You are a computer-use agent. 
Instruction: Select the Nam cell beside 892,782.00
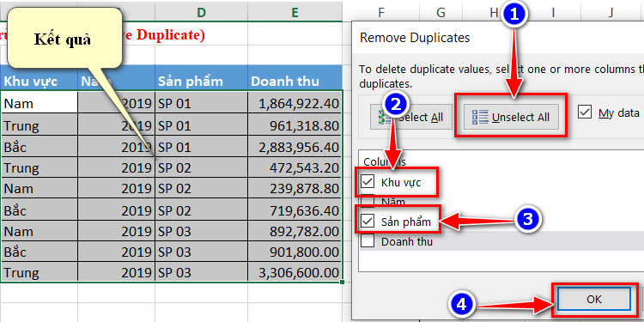tap(39, 231)
